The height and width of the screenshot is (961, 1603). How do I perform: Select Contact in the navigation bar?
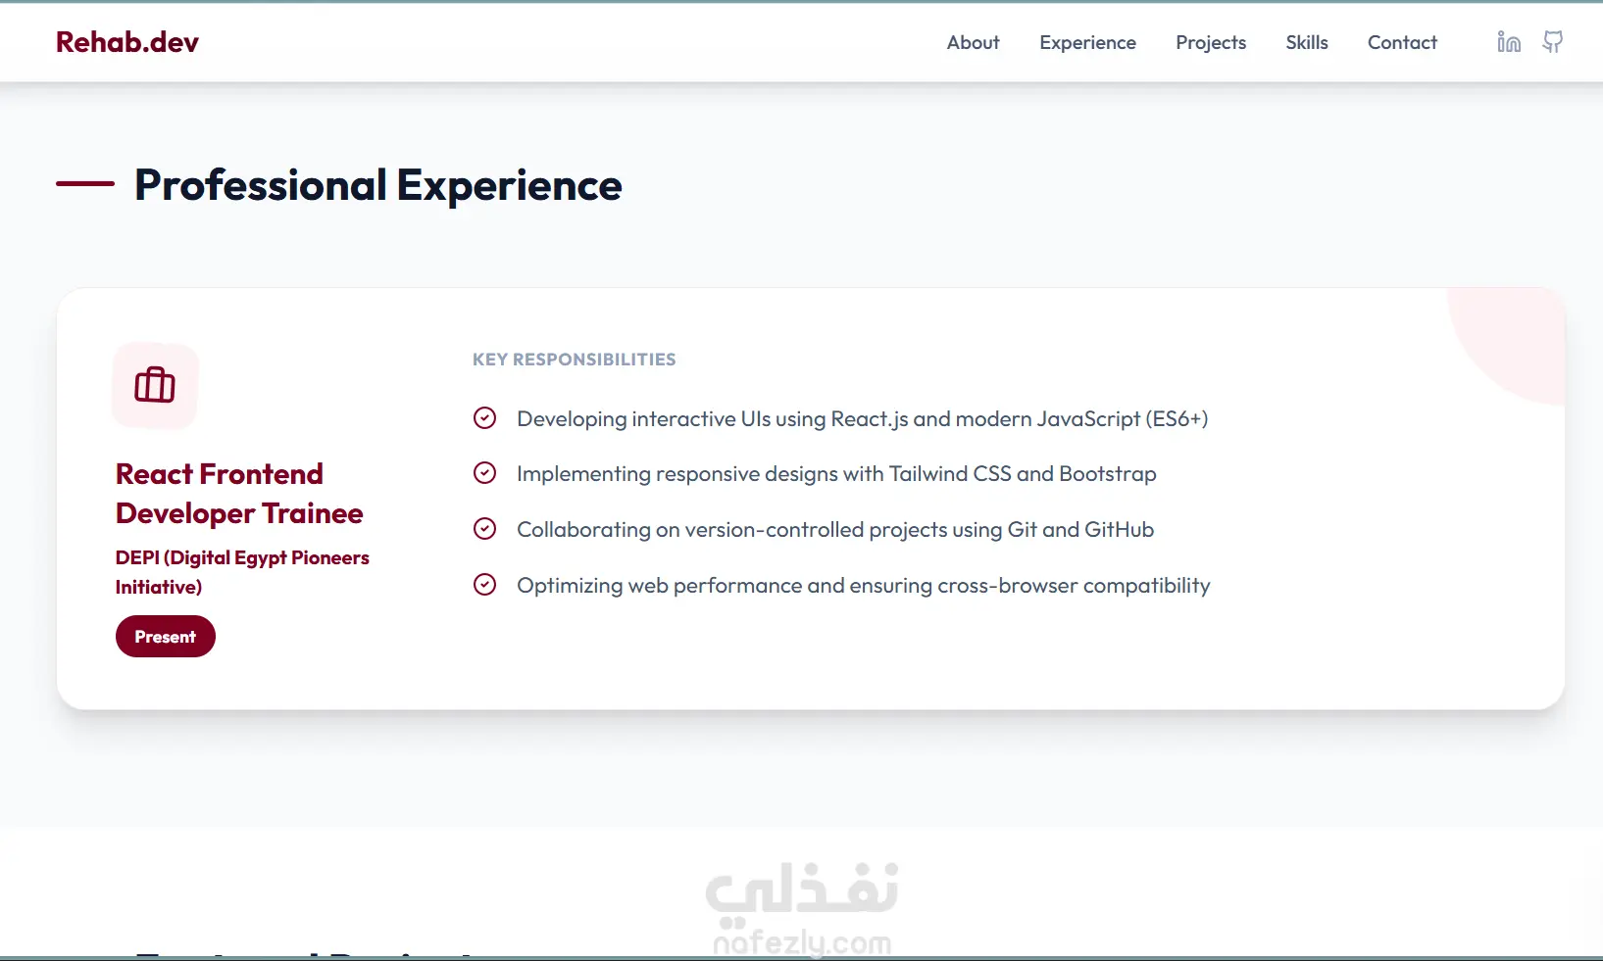click(1402, 42)
